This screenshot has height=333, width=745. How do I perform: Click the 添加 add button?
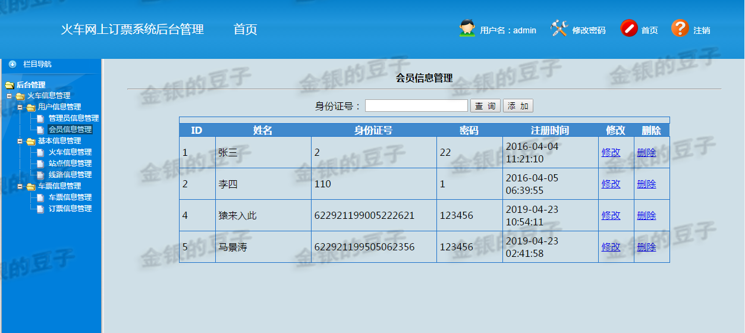coord(518,106)
